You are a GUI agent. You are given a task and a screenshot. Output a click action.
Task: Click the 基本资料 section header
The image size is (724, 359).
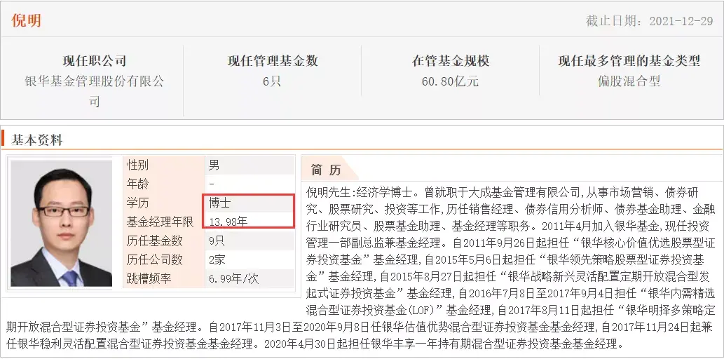37,140
